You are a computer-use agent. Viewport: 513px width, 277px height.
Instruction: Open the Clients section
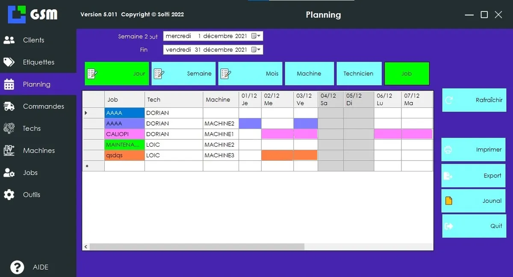38,40
